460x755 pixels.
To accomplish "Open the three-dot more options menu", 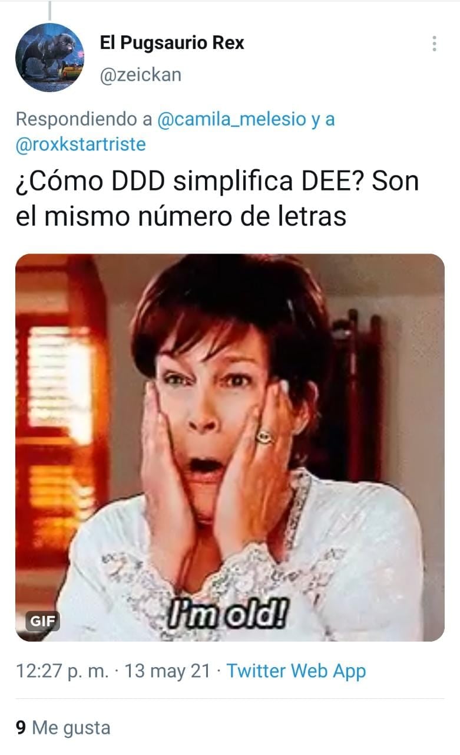I will pyautogui.click(x=434, y=44).
